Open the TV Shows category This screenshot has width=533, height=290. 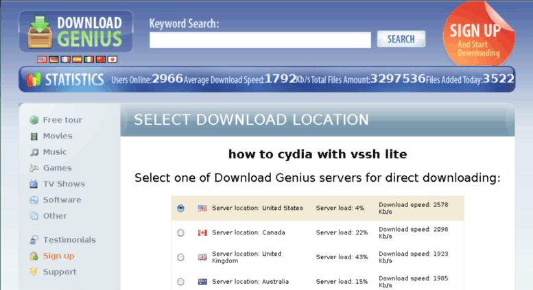point(64,184)
